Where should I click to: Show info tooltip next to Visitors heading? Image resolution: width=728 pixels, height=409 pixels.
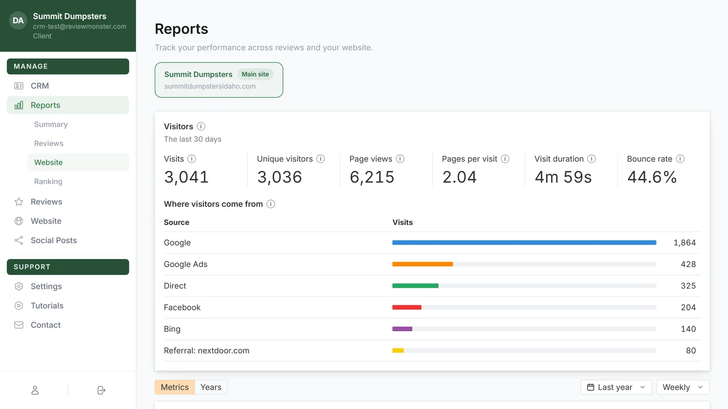(201, 126)
